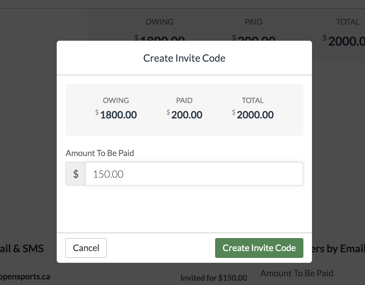Select the PAID label inside the dialog

tap(184, 101)
